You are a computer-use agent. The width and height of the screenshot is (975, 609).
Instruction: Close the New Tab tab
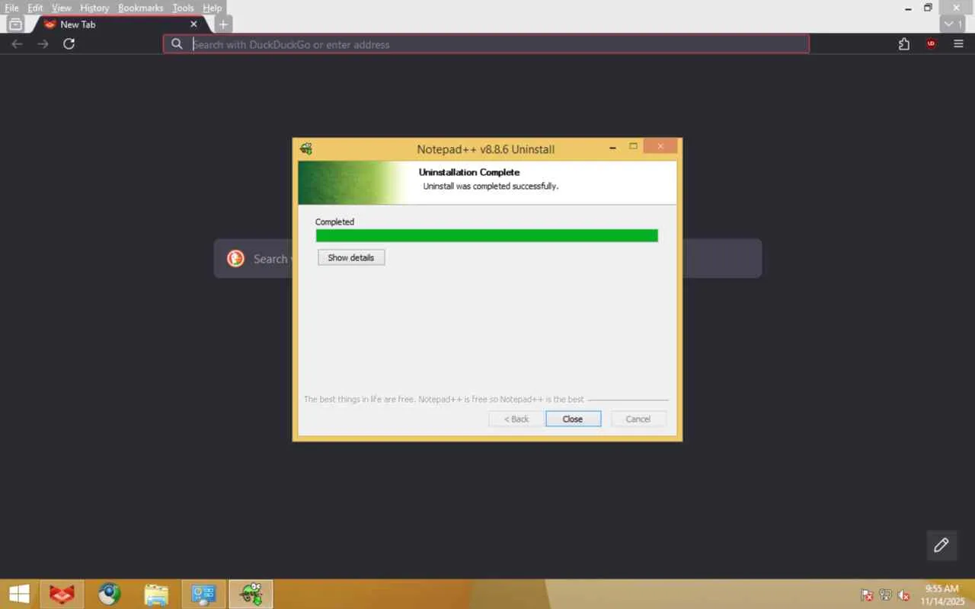193,24
